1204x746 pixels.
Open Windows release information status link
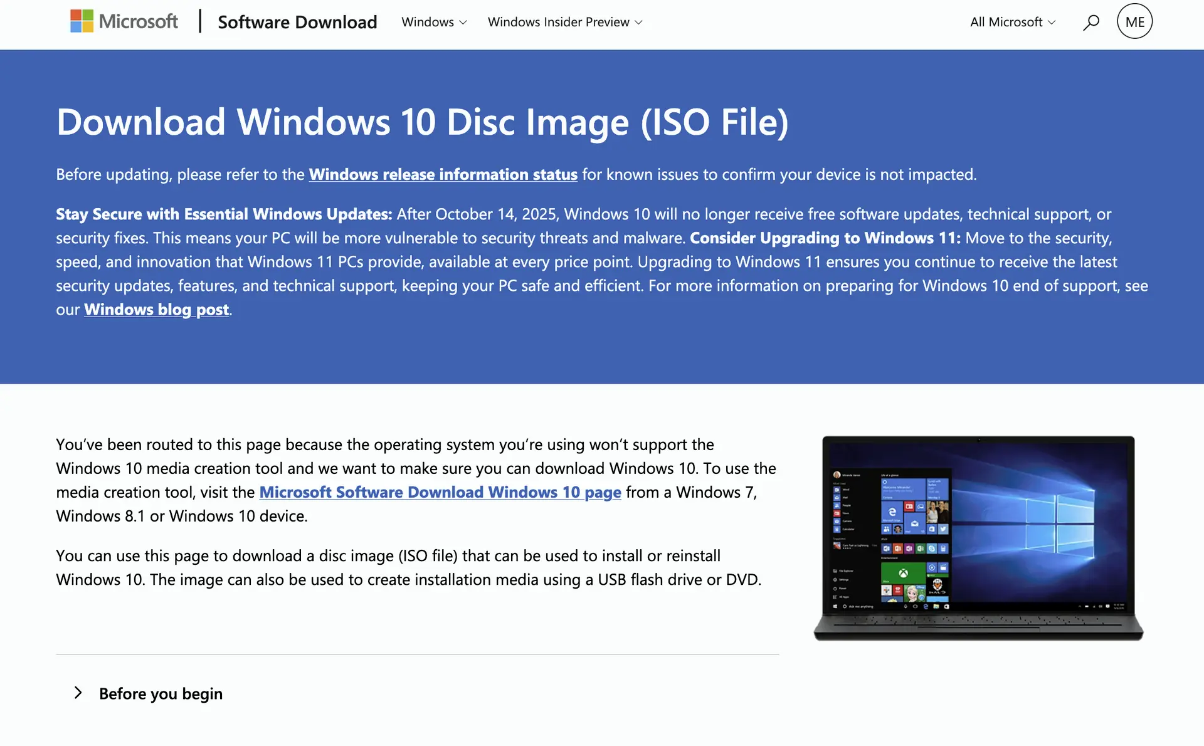(443, 174)
